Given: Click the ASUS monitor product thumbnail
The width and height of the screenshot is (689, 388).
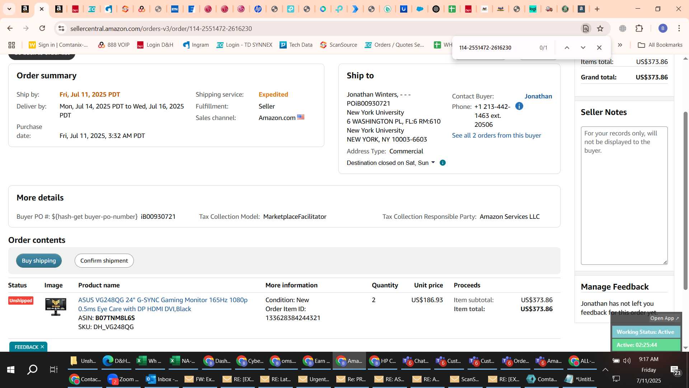Looking at the screenshot, I should 56,306.
